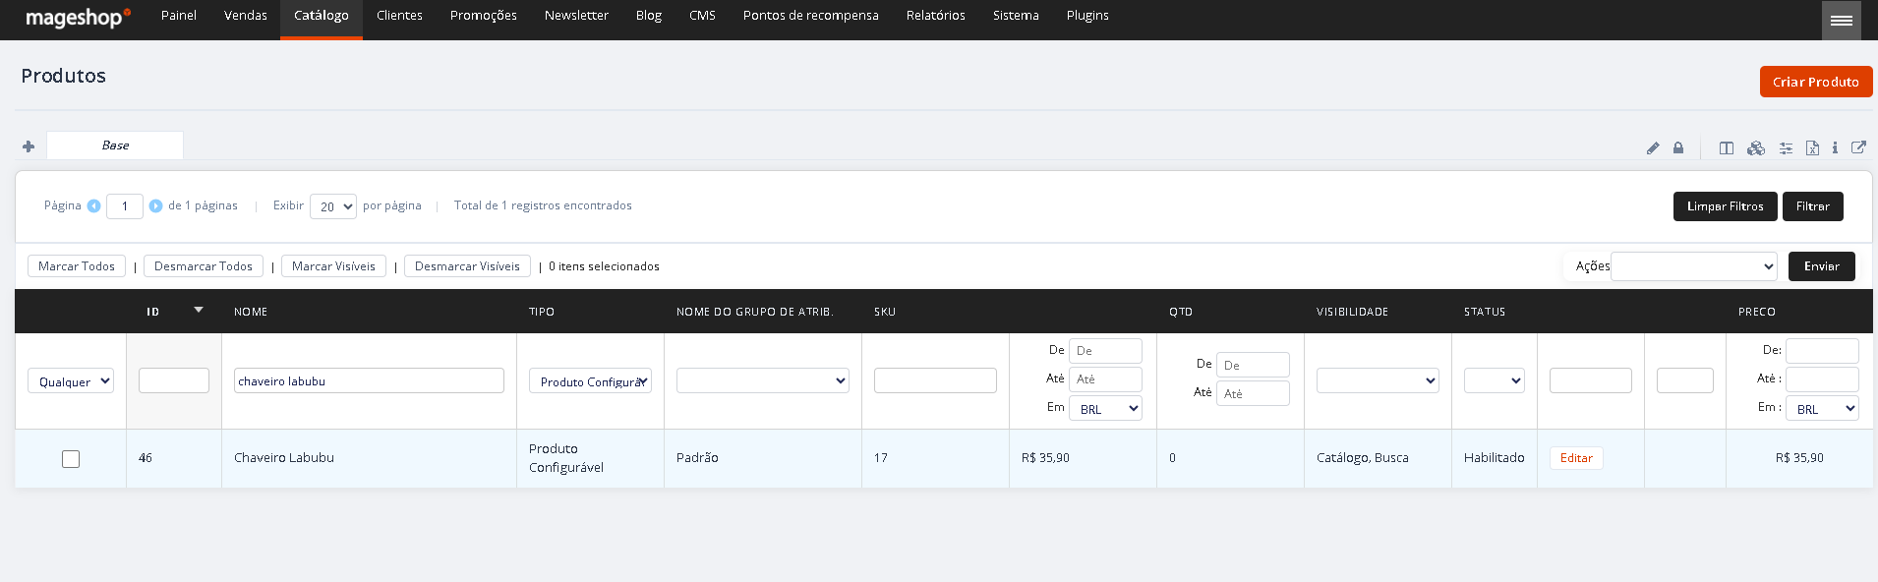Open the Clientes menu
This screenshot has width=1878, height=582.
click(x=399, y=16)
